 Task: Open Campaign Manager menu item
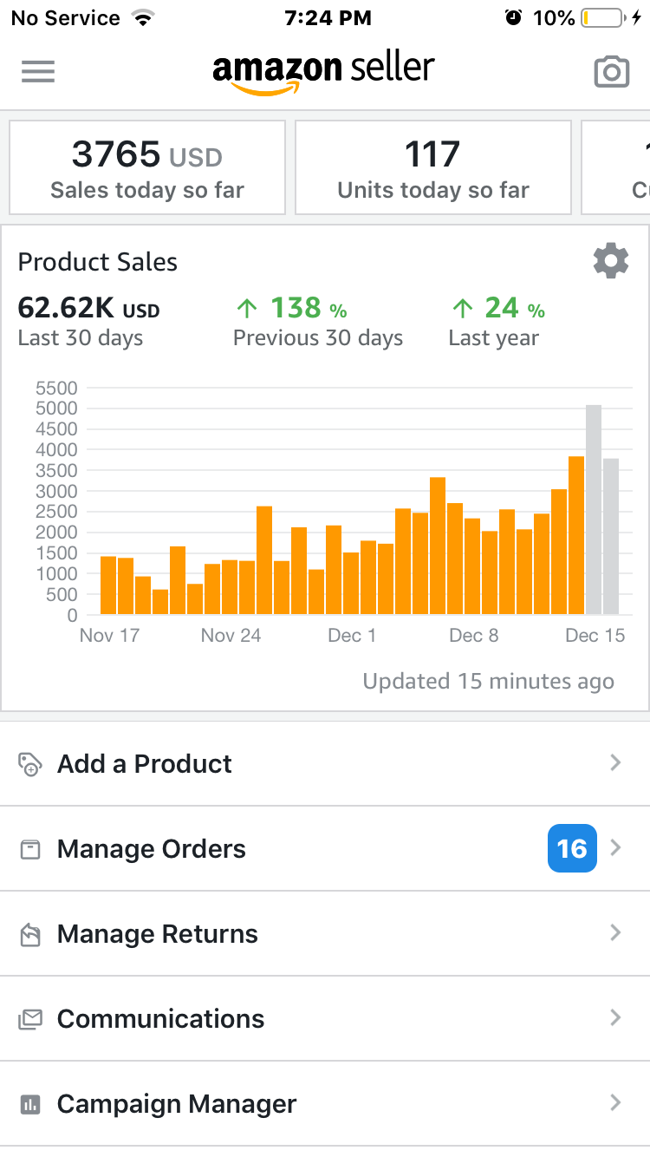point(177,1104)
